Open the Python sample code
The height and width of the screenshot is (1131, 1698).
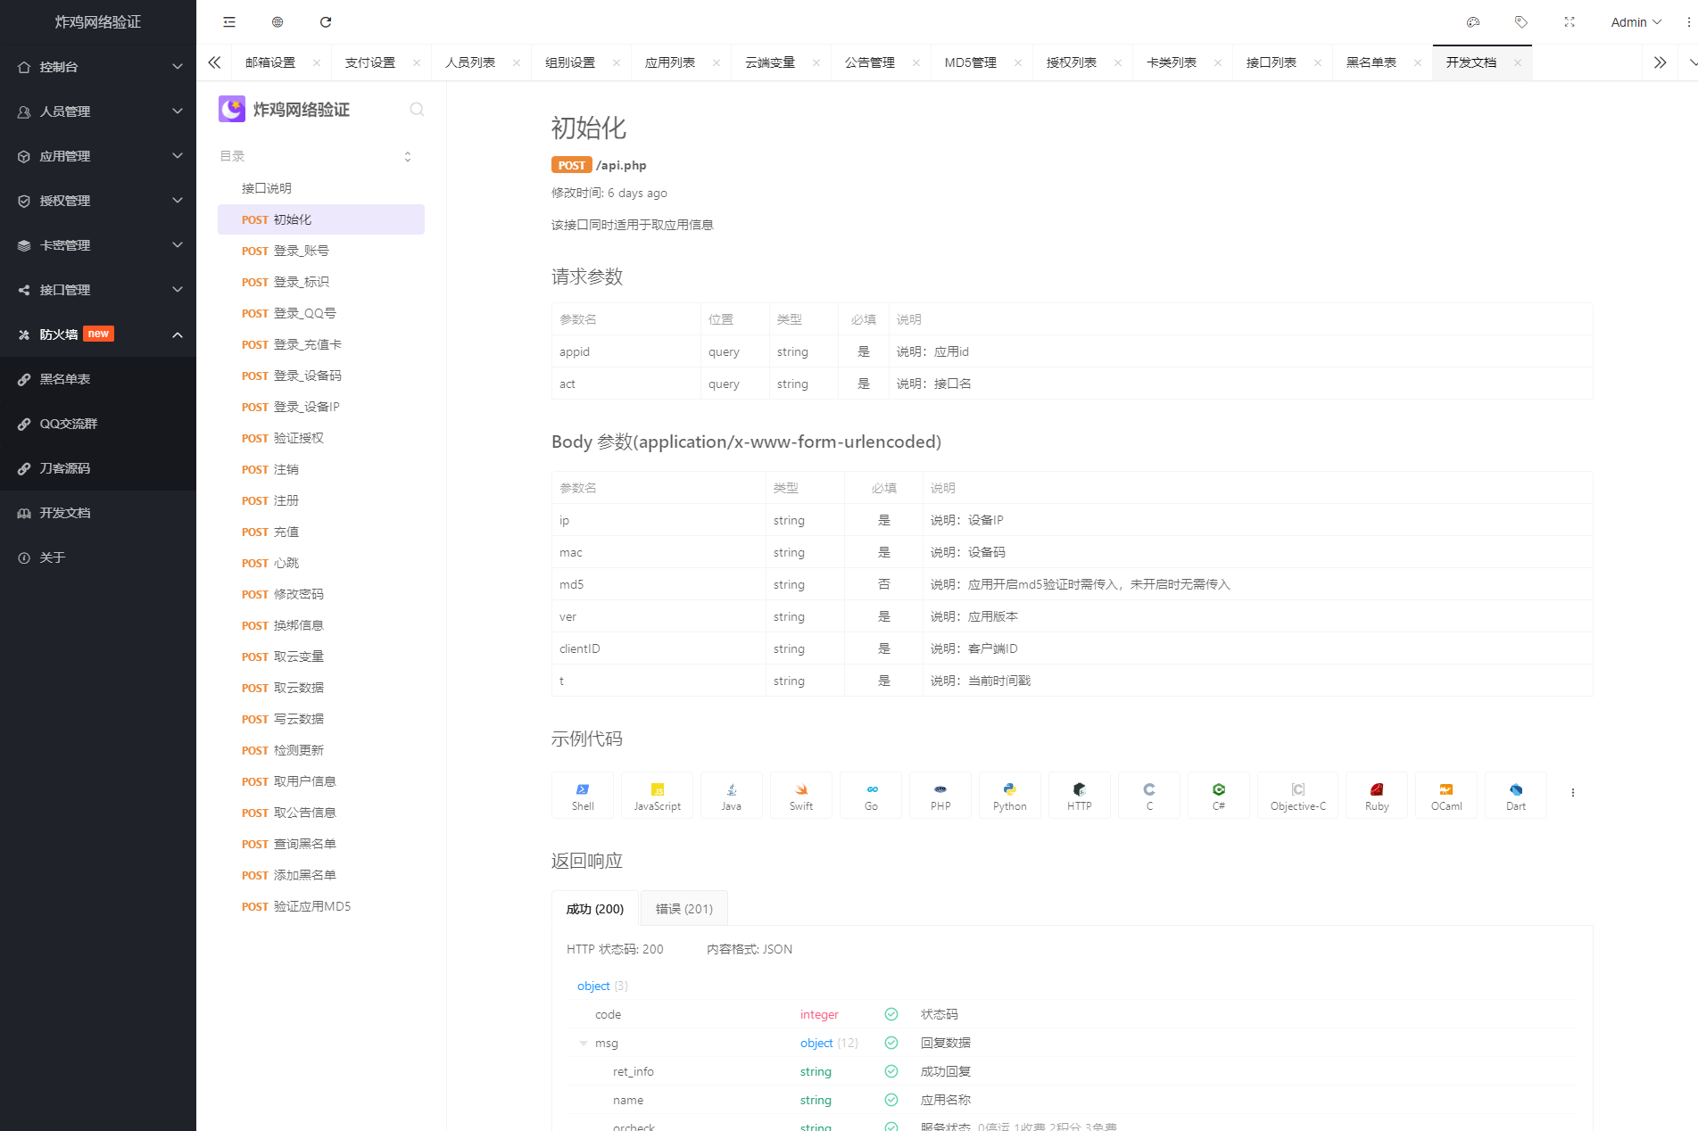point(1009,795)
